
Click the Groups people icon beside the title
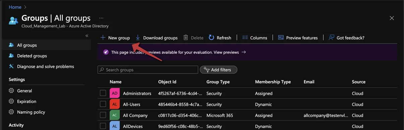coord(13,20)
